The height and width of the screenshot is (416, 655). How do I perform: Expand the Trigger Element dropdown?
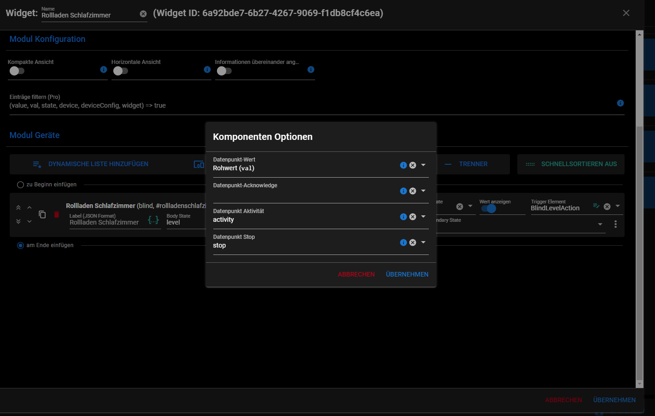tap(618, 206)
